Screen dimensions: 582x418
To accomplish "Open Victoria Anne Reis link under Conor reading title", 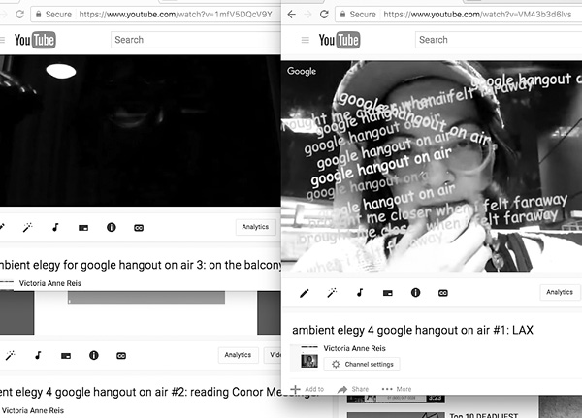I will [33, 410].
